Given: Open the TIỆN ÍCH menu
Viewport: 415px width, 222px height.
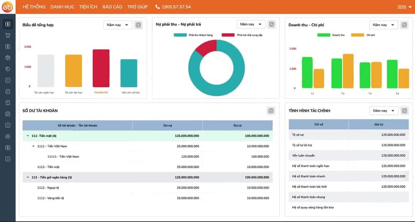Looking at the screenshot, I should 88,7.
